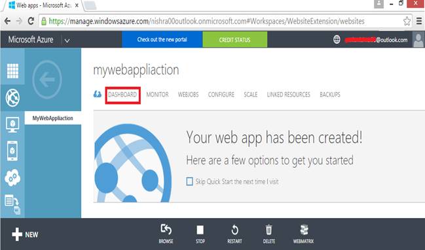The width and height of the screenshot is (425, 250).
Task: Open Virtual Machines monitor icon in sidebar
Action: click(x=12, y=125)
